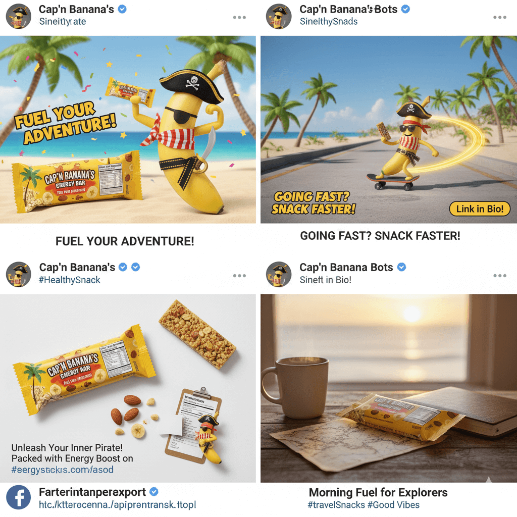Click the SinelthySnads subtitle link

pos(329,21)
